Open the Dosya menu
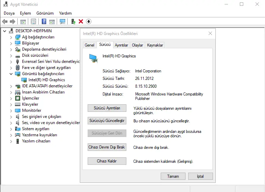The image size is (265, 192). (9, 13)
